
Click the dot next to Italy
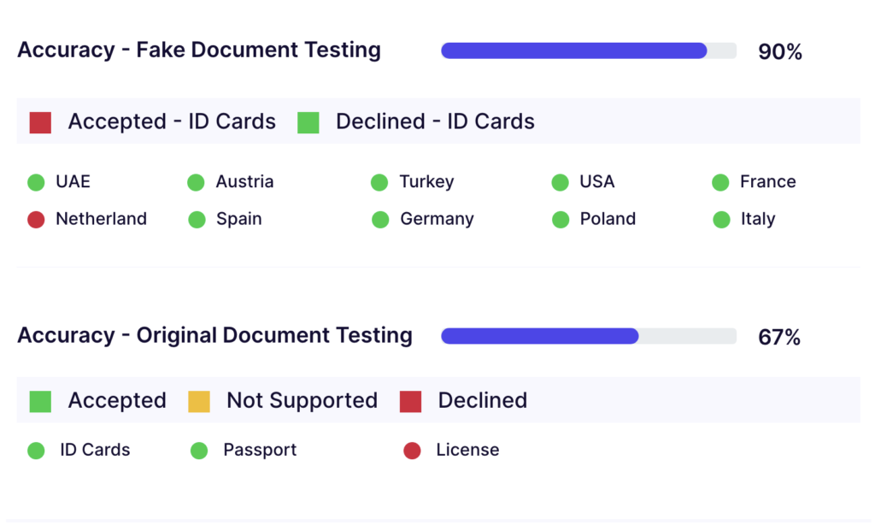pos(720,219)
